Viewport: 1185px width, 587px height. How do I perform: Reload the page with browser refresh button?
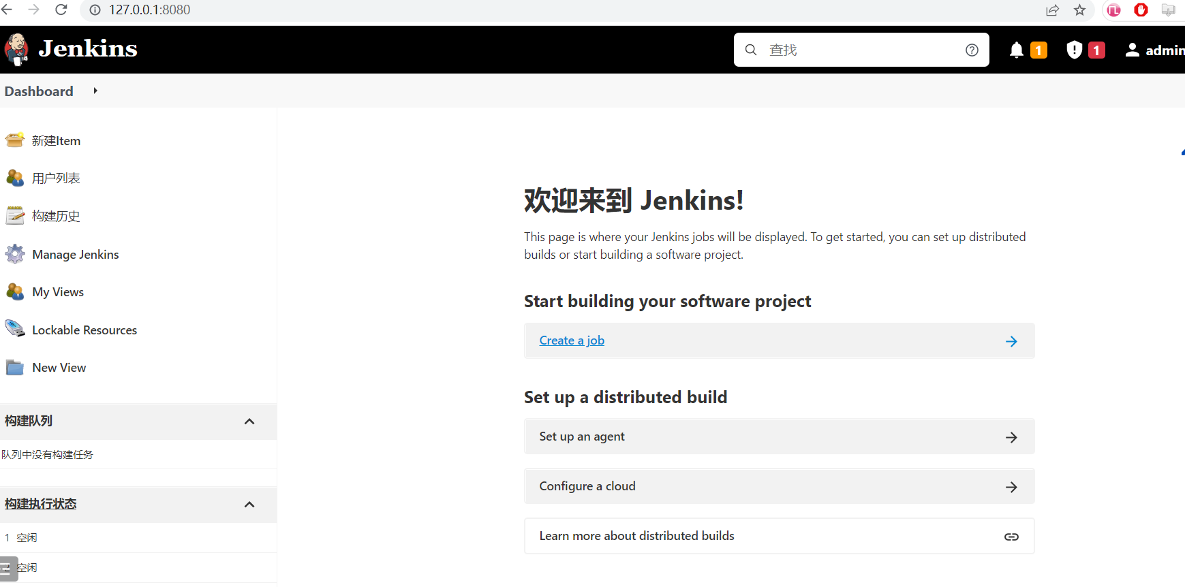point(61,10)
